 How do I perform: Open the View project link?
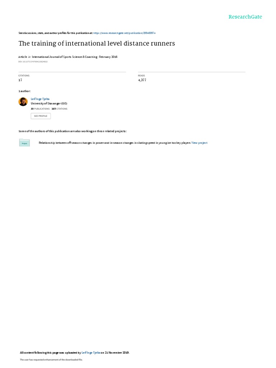pos(199,143)
